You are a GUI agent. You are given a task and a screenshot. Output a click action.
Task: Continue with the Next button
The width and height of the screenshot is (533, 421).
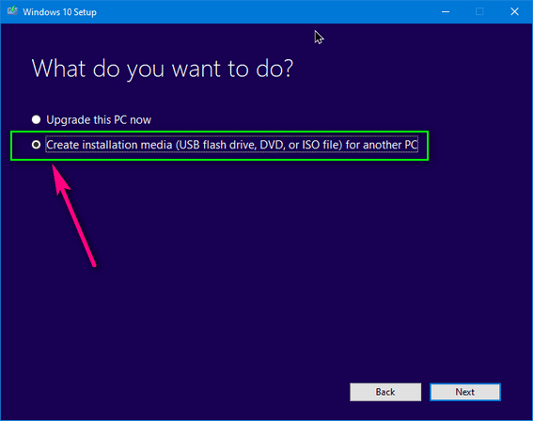pos(465,392)
